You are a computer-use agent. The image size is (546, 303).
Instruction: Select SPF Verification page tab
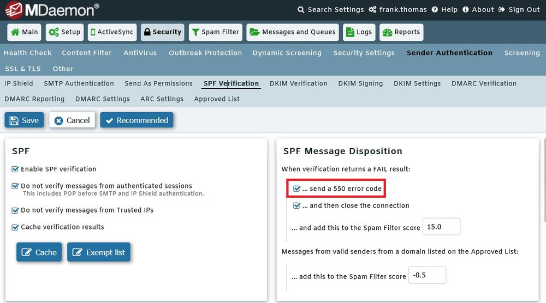[x=231, y=83]
